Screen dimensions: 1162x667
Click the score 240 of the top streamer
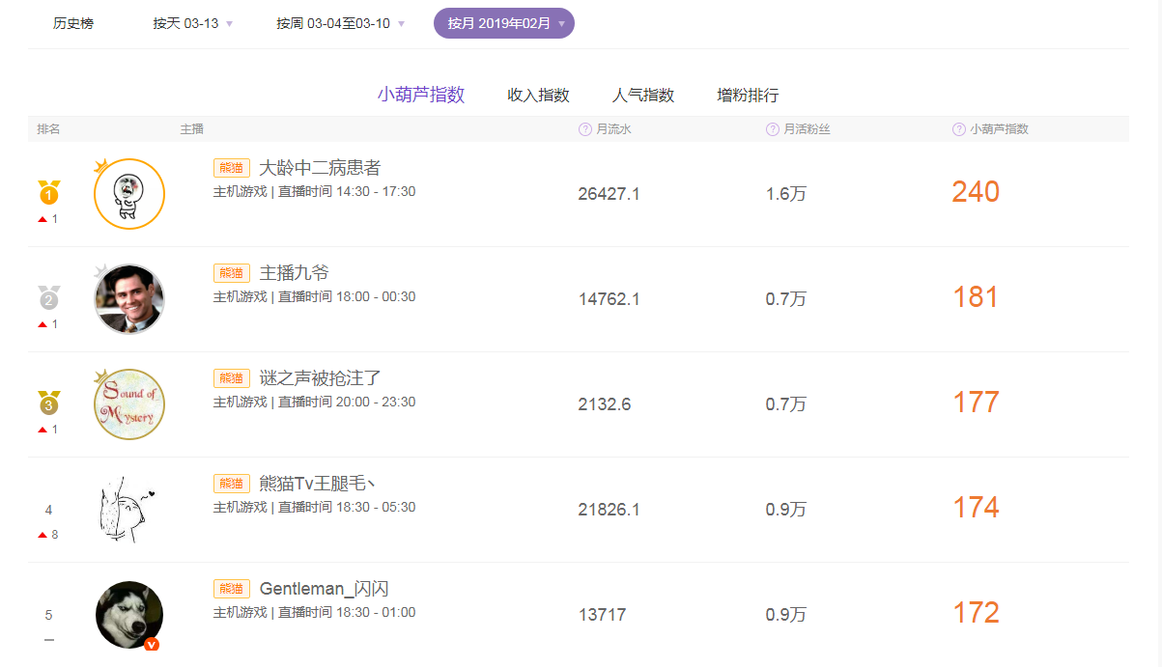[975, 192]
